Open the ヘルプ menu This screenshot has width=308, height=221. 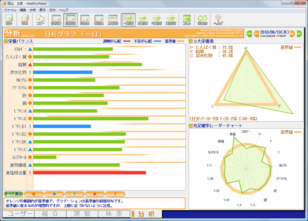pos(63,10)
